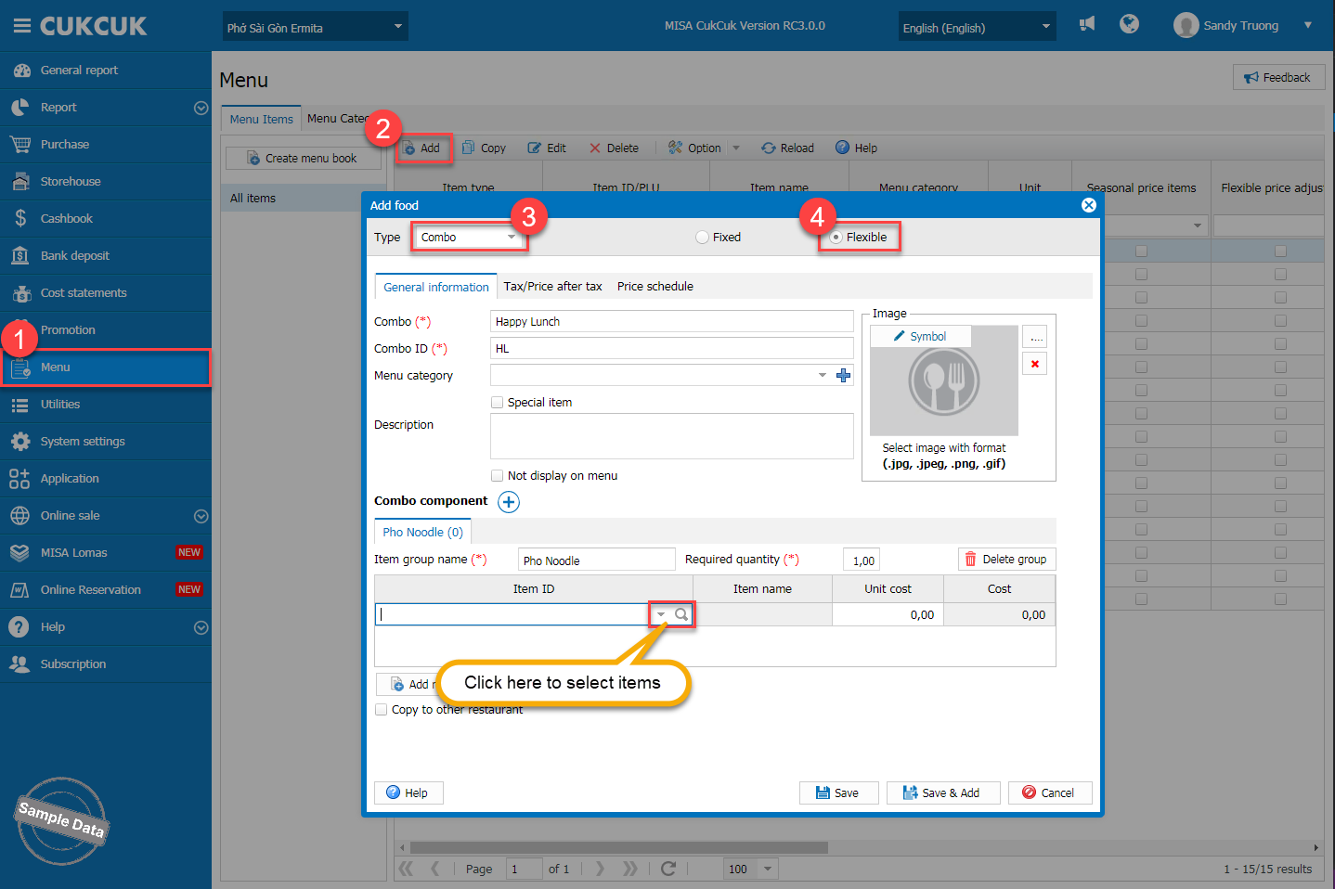Open the Type combo dropdown
Screen dimensions: 1335x889
[x=511, y=238]
